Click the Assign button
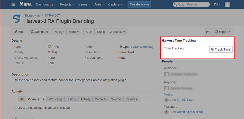The width and height of the screenshot is (244, 119). coord(59,32)
